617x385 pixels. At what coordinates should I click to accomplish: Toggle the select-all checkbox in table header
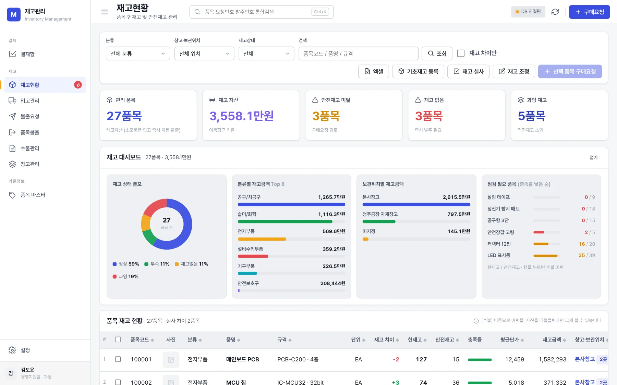click(x=118, y=339)
